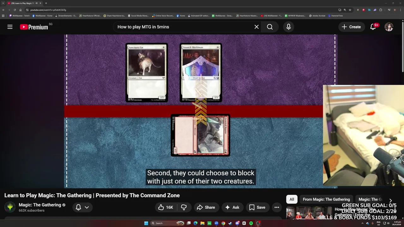Open the recommended video thumbnail

click(309, 213)
